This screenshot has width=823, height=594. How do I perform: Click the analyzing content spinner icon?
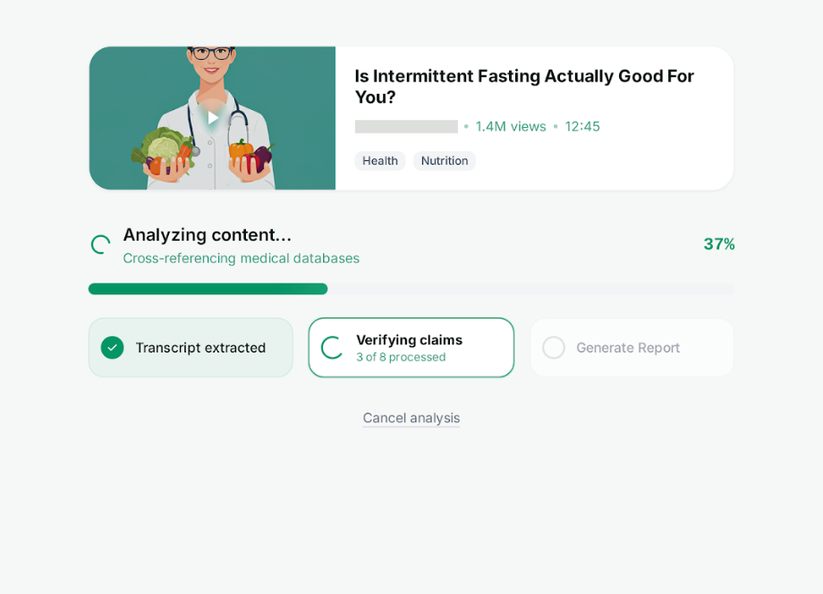click(99, 244)
